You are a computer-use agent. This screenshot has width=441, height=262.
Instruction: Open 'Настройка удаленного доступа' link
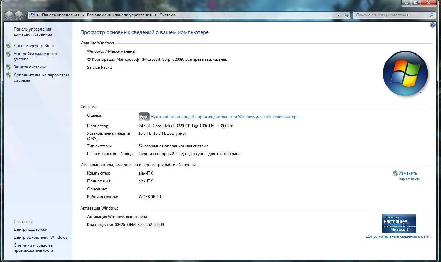point(35,56)
